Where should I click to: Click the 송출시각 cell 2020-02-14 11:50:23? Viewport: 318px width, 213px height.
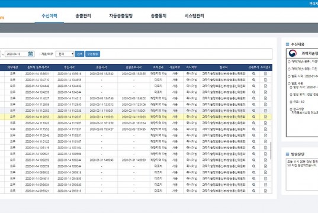(x=101, y=117)
